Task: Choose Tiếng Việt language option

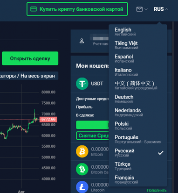Action: click(x=138, y=45)
